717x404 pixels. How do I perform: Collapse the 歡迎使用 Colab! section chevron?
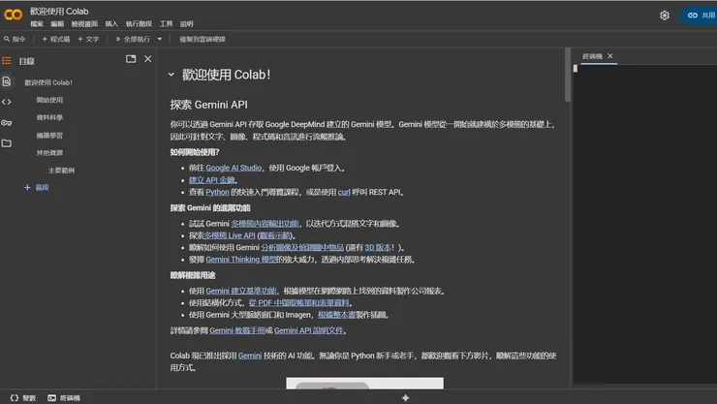pyautogui.click(x=171, y=75)
